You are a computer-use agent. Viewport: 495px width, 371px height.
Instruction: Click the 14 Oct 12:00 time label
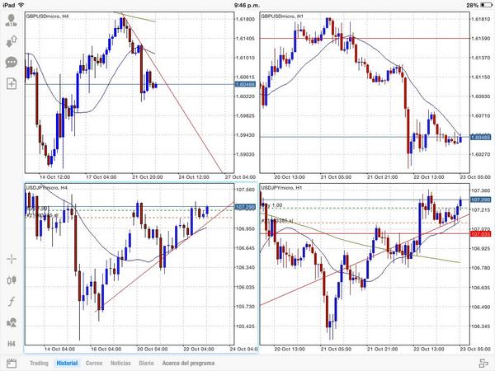(54, 177)
